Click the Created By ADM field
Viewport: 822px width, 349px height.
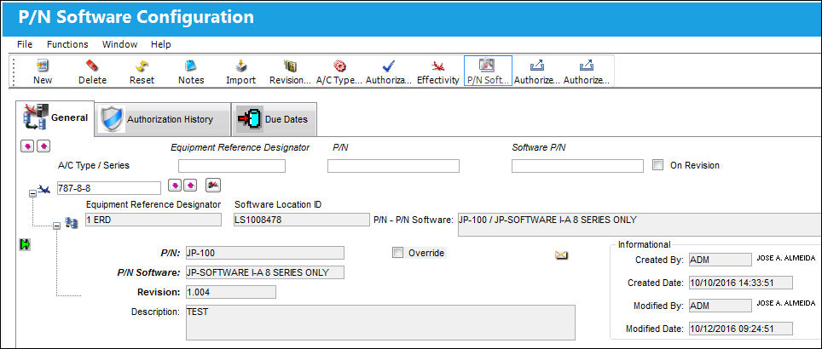point(720,260)
